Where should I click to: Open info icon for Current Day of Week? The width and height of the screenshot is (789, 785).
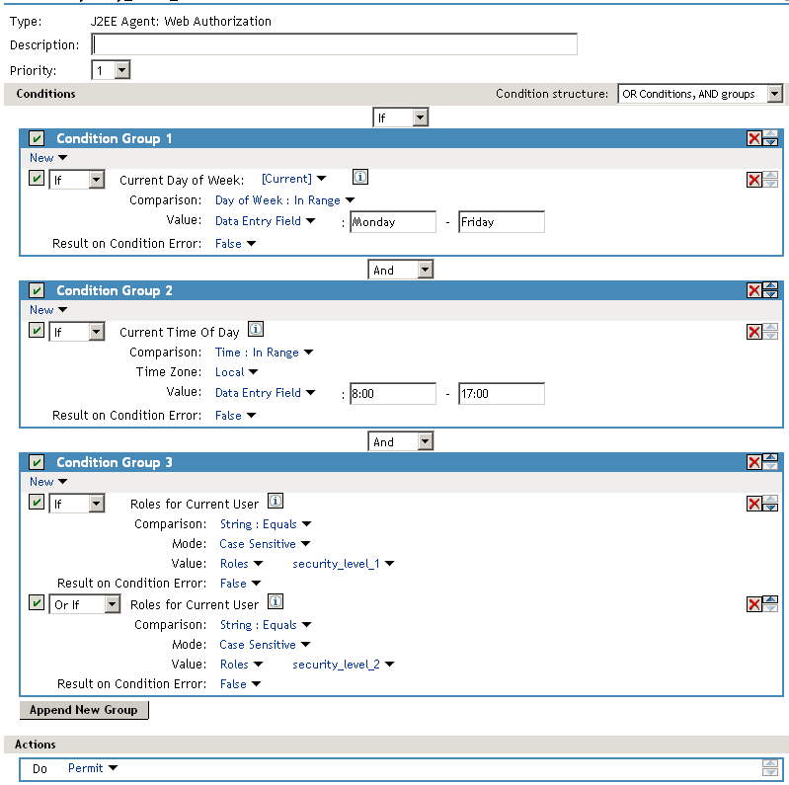[360, 177]
